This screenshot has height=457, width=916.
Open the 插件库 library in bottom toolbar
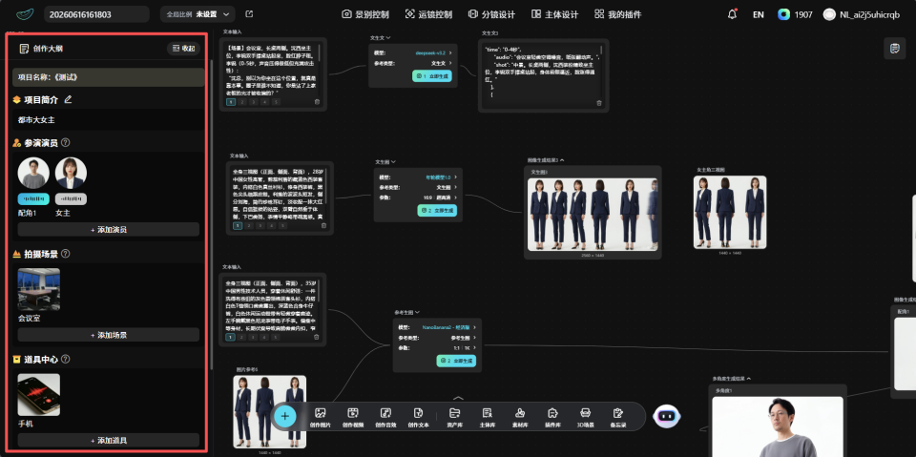click(552, 417)
